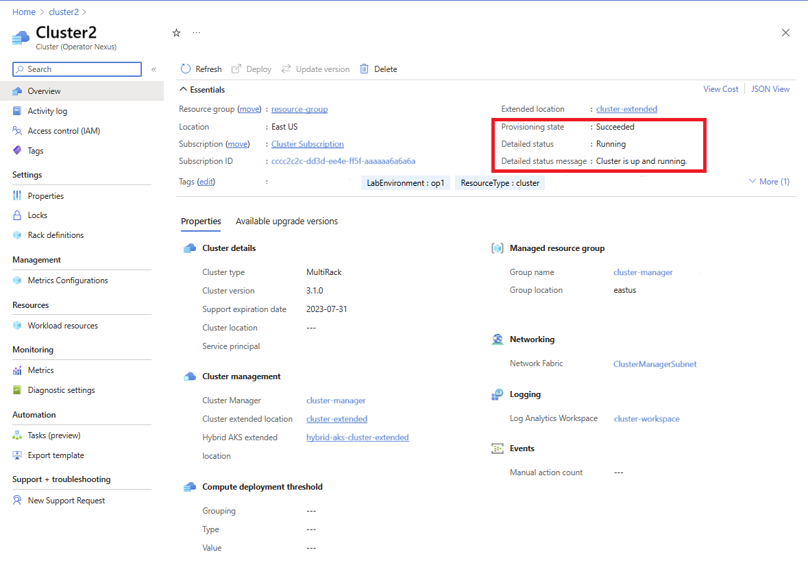Open Locks under Settings

tap(38, 215)
